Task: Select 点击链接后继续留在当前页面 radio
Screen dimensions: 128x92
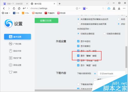Action: click(78, 24)
